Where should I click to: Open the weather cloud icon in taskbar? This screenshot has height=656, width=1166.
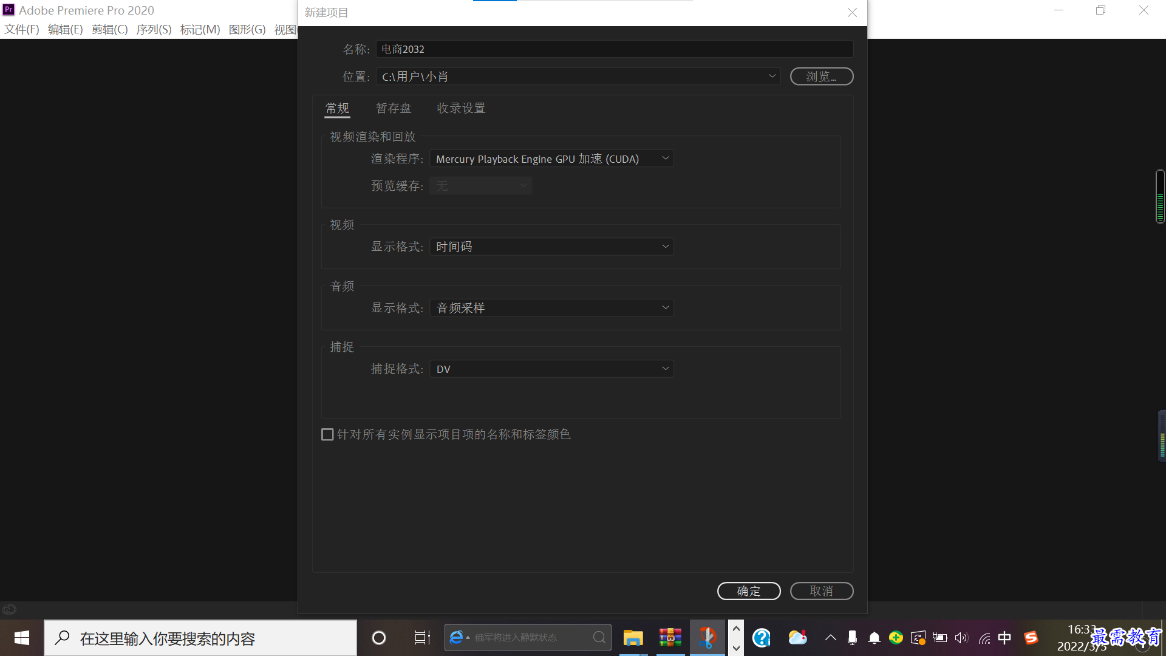point(797,638)
